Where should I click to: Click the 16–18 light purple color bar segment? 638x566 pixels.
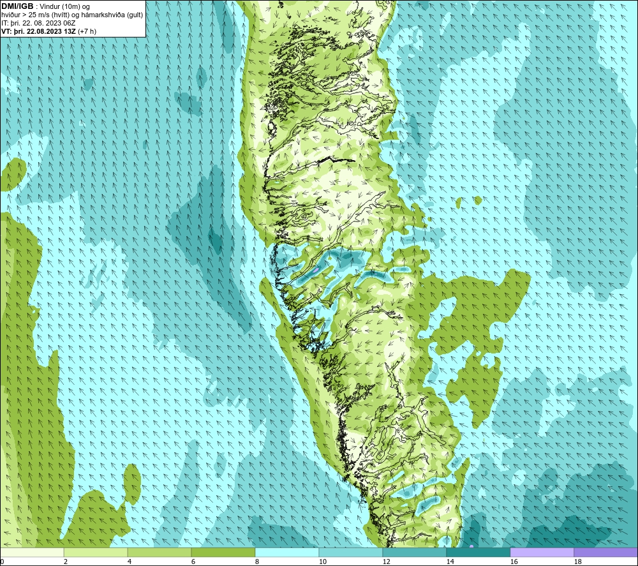(x=542, y=552)
